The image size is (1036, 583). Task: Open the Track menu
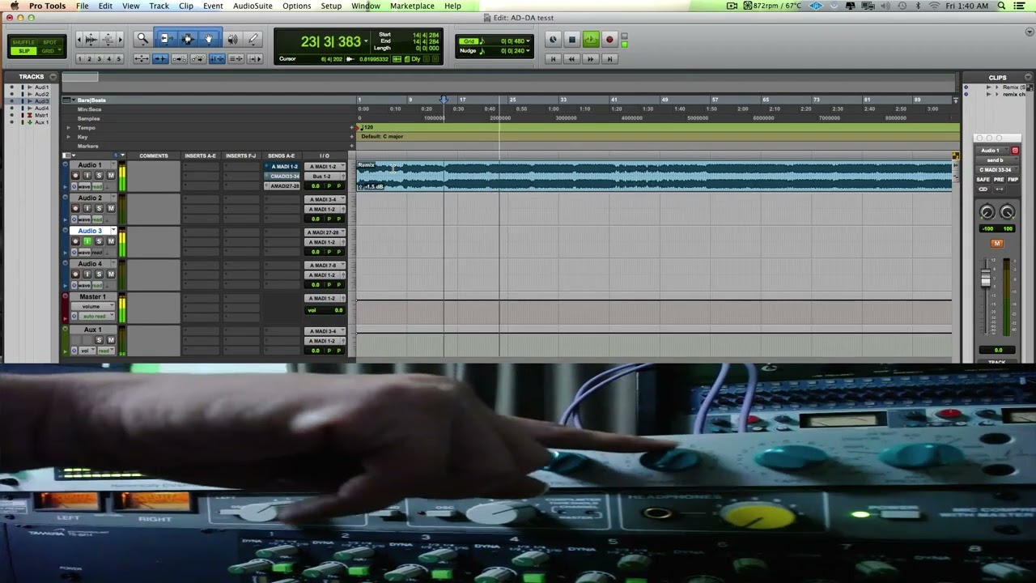click(159, 6)
